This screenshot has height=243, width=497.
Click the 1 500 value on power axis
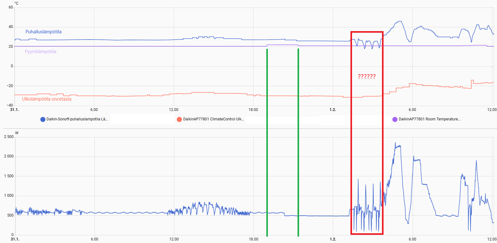[x=9, y=176]
